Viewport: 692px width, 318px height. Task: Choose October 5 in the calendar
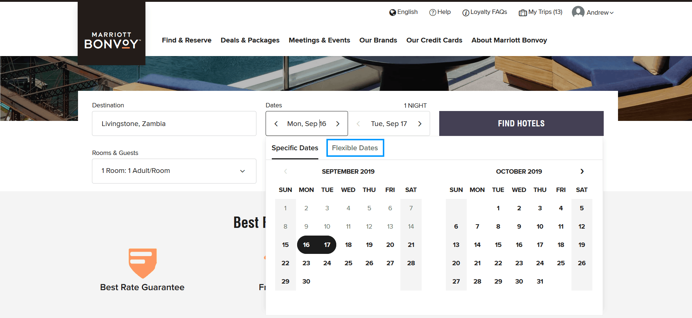tap(582, 208)
